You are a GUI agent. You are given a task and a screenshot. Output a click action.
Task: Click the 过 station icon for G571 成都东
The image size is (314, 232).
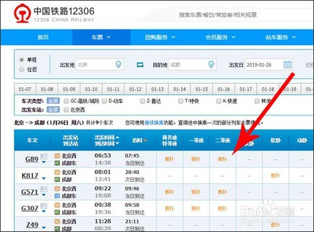[x=57, y=196]
